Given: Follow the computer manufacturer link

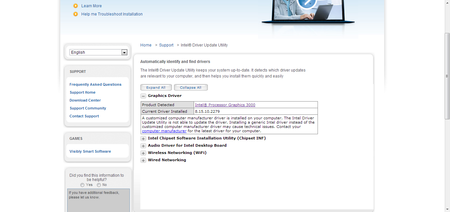Looking at the screenshot, I should (164, 131).
